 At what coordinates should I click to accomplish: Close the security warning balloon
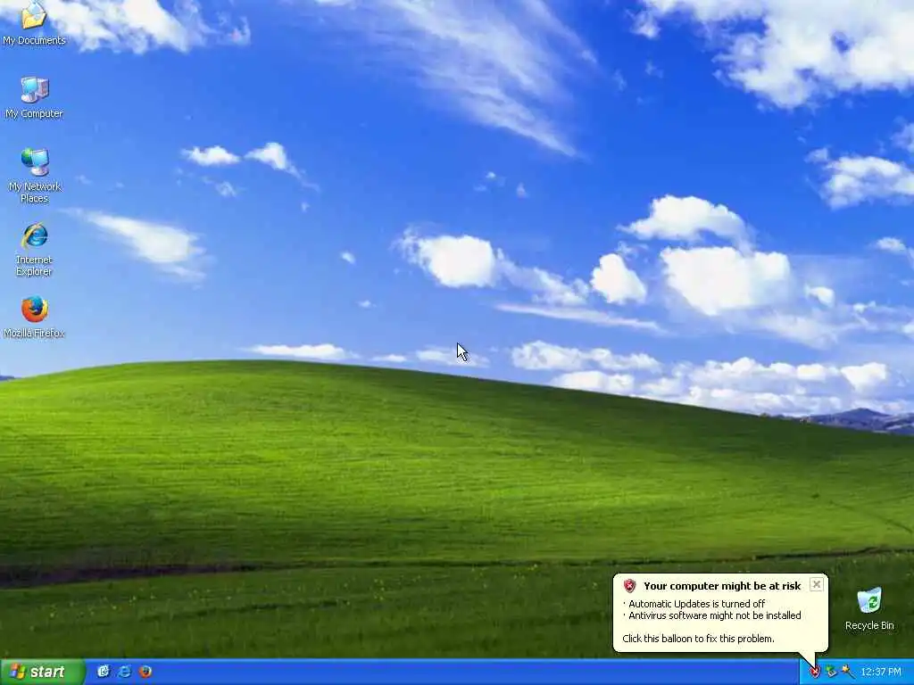tap(817, 584)
